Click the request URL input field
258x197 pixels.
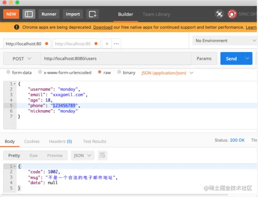click(x=116, y=59)
